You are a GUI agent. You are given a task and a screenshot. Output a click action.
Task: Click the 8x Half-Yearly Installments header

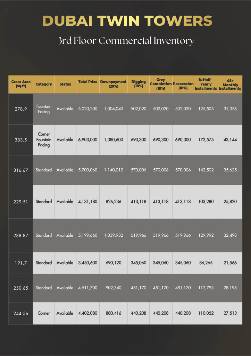206,84
